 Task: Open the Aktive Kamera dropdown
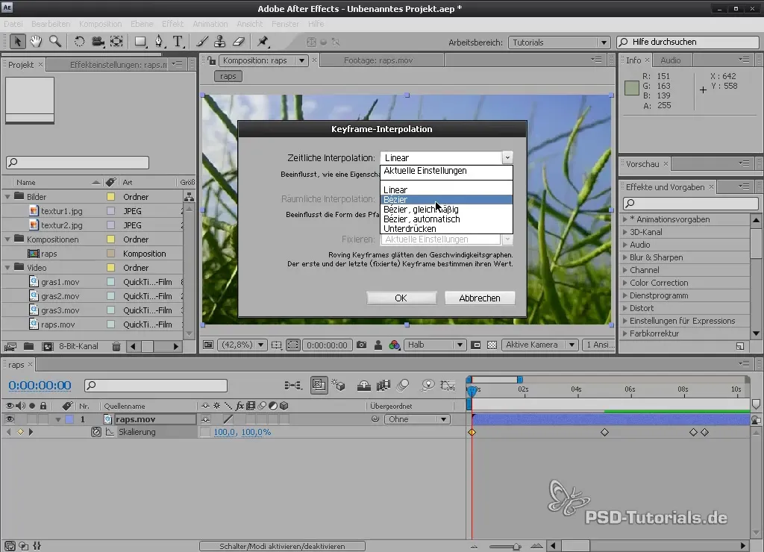point(540,345)
